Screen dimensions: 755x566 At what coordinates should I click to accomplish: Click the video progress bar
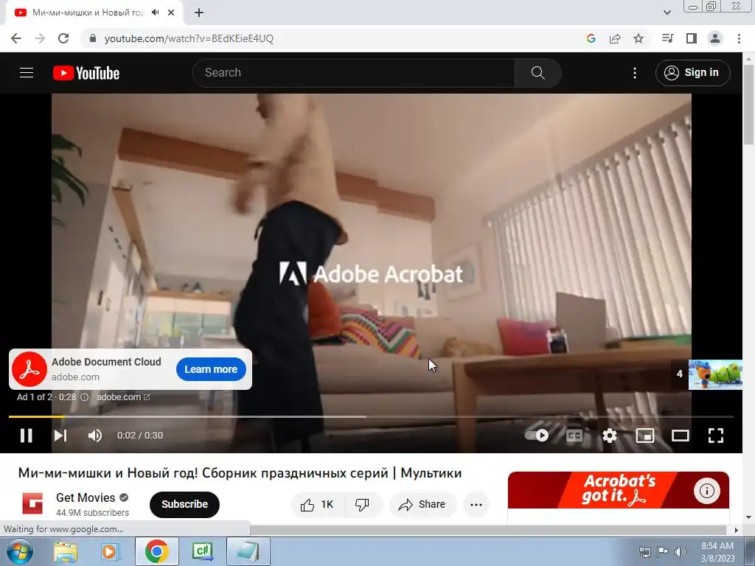coord(371,417)
